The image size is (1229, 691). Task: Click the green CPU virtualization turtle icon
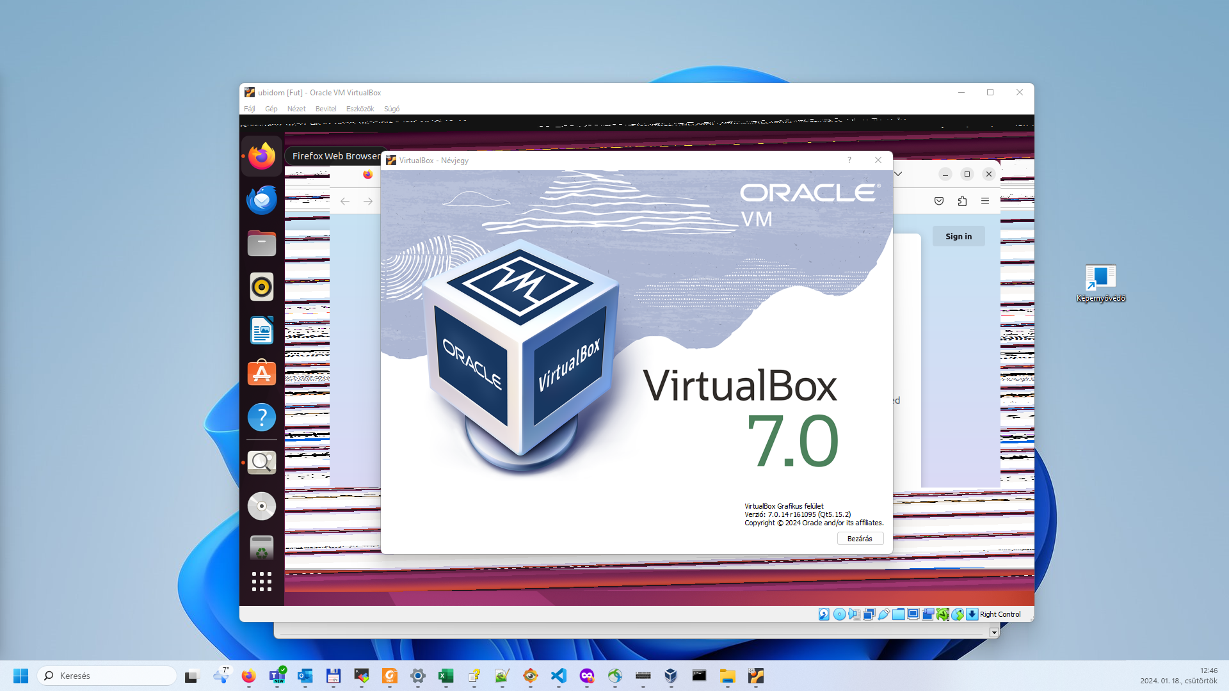tap(942, 614)
